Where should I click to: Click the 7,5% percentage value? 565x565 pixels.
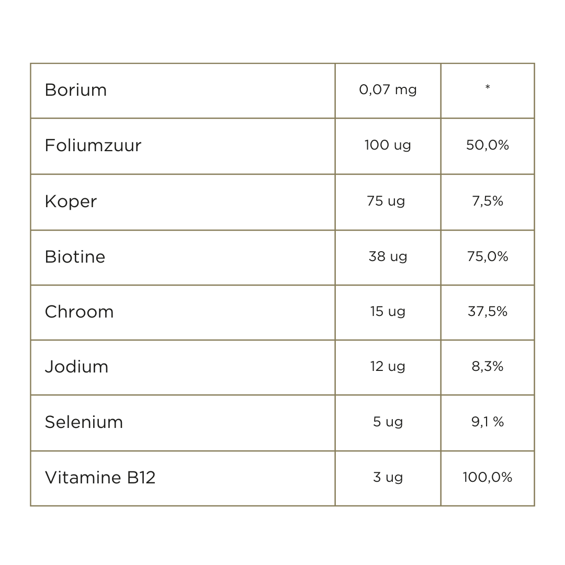(488, 201)
